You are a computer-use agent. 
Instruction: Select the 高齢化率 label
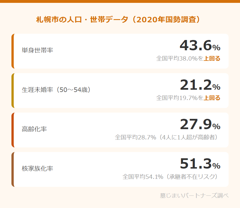click(34, 129)
